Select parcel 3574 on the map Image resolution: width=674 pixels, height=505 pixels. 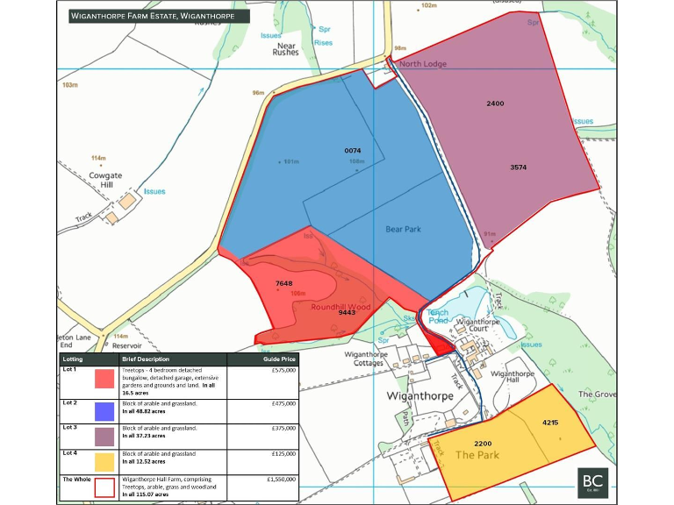[518, 167]
